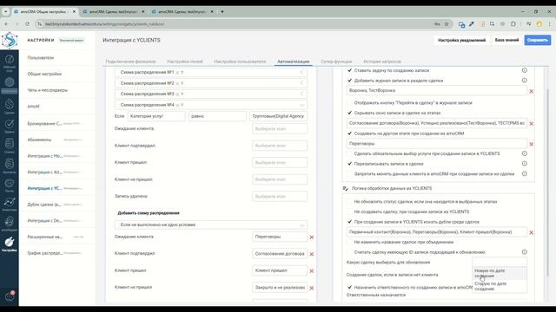Show info for Ставить задачу по созданию записи
The height and width of the screenshot is (312, 556).
click(525, 70)
